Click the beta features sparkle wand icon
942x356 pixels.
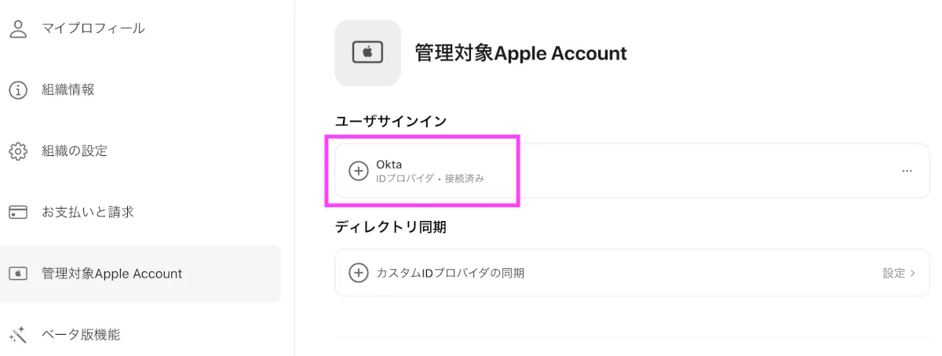[x=18, y=335]
